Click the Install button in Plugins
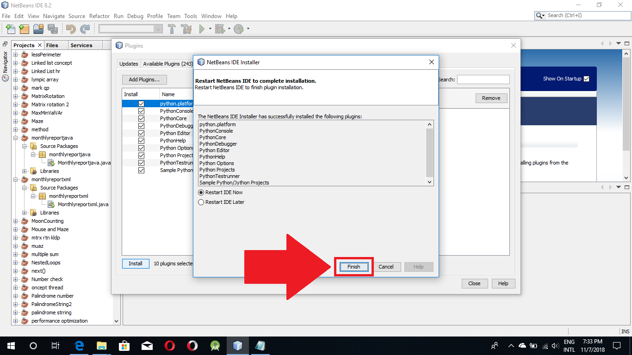Image resolution: width=632 pixels, height=355 pixels. click(x=136, y=263)
